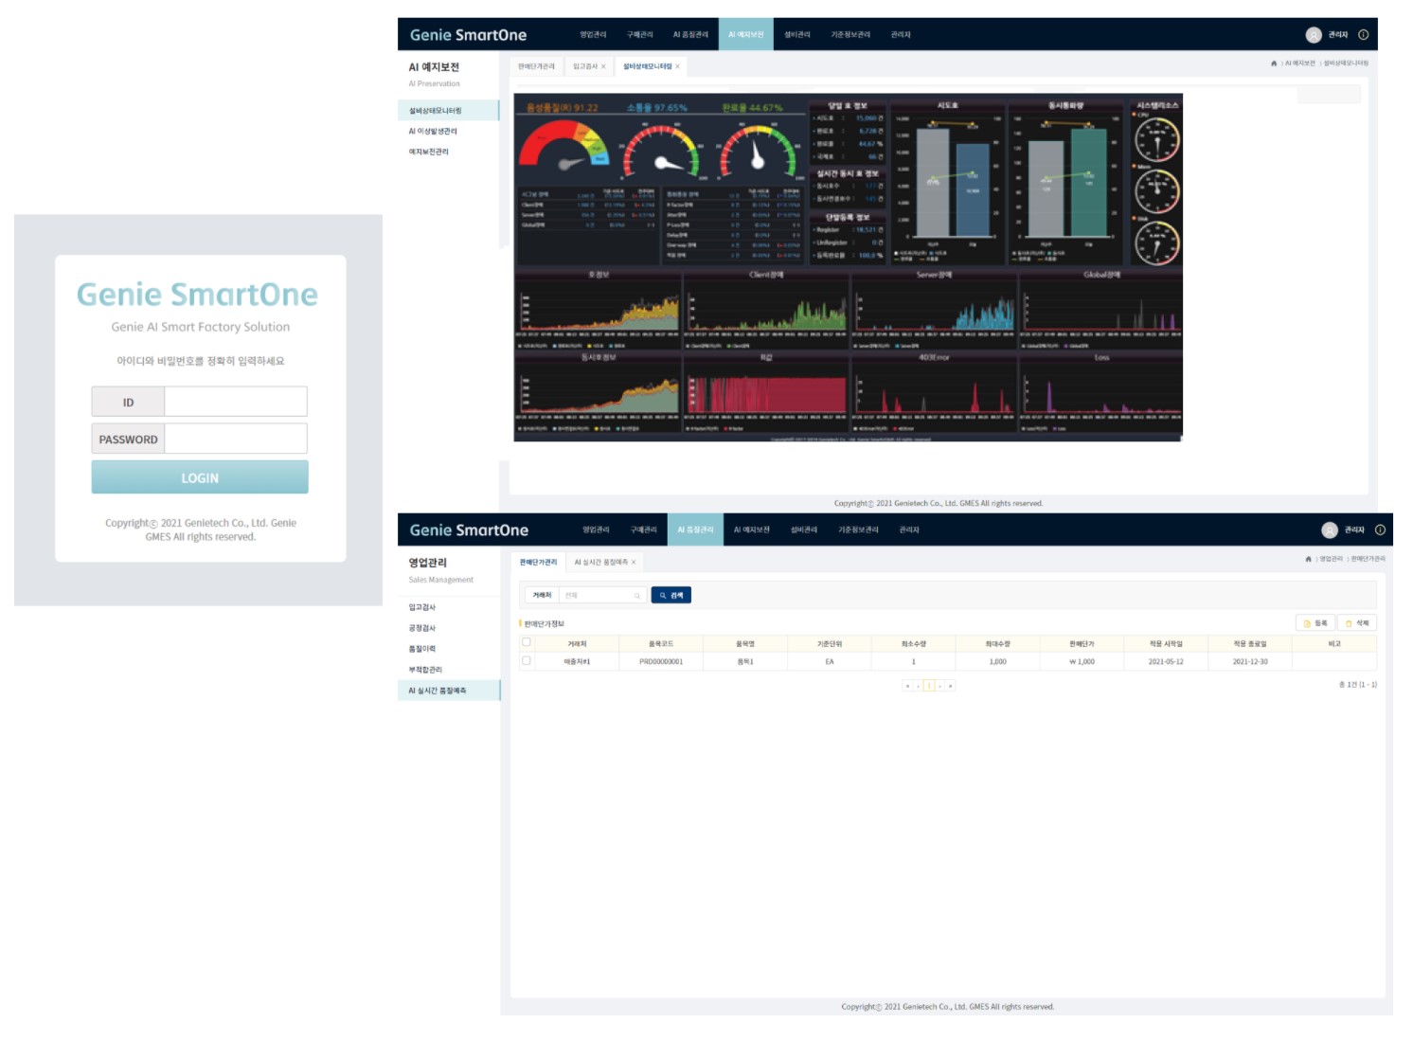
Task: Open 설비관리 menu in upper window
Action: point(797,35)
